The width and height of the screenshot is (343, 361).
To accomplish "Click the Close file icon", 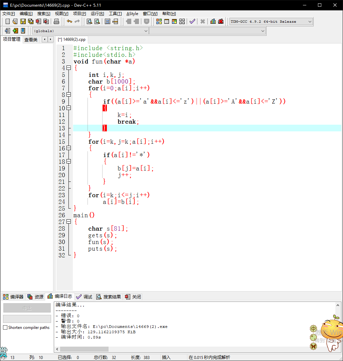I will click(38, 21).
